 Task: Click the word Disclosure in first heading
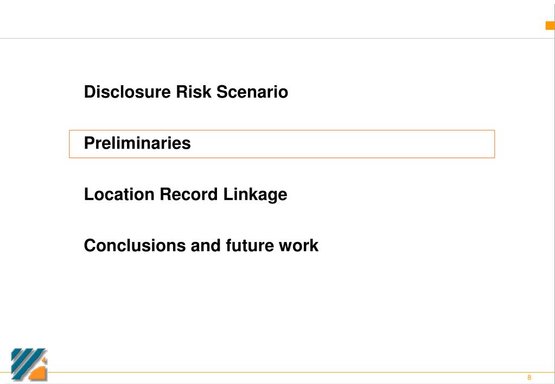(127, 92)
